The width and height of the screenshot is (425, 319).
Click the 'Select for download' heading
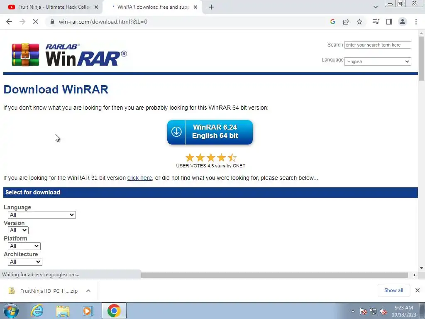coord(32,192)
